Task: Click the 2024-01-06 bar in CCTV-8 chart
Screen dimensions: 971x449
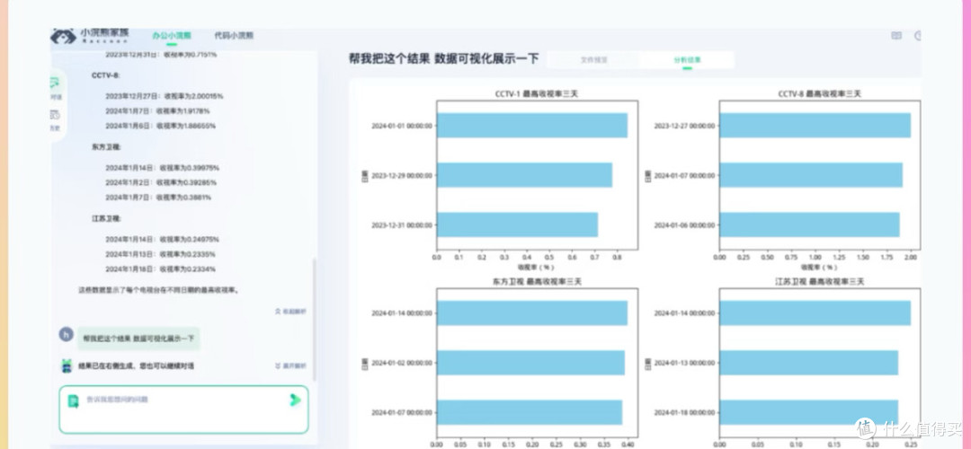Action: click(x=809, y=224)
